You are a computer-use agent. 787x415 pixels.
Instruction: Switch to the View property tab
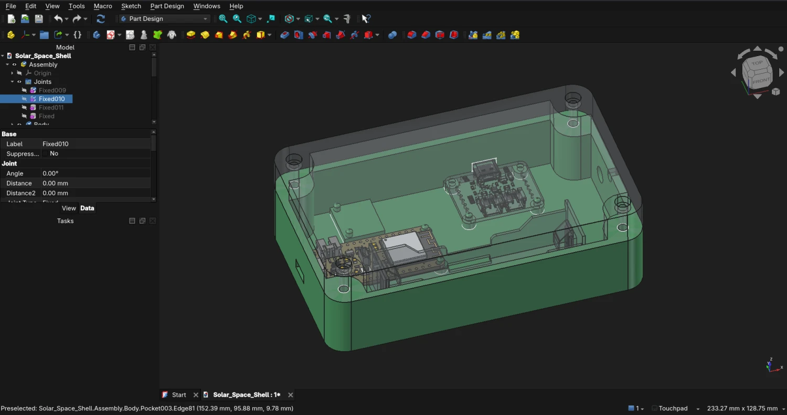click(x=69, y=209)
